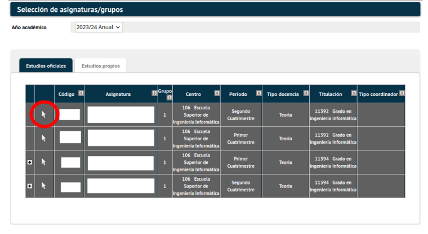Viewport: 428px width, 234px height.
Task: Click 'Primer Cuatrimestre' in the 11394 row
Action: 241,162
